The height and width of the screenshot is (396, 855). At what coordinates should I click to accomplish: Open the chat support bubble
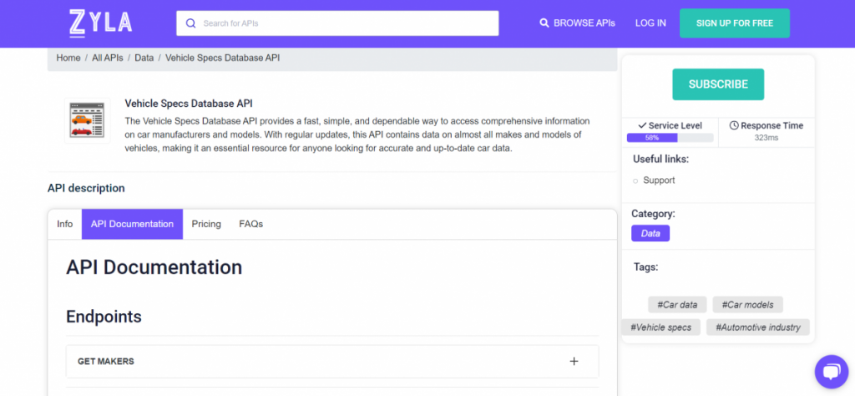(830, 371)
